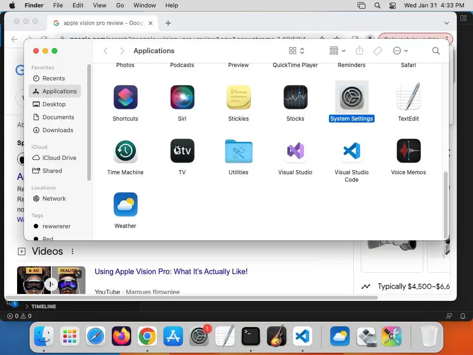The image size is (473, 355).
Task: Select iCloud Drive in Finder sidebar
Action: pyautogui.click(x=55, y=158)
